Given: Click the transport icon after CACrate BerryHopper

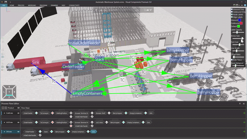Looking at the screenshot, I should (x=68, y=132).
